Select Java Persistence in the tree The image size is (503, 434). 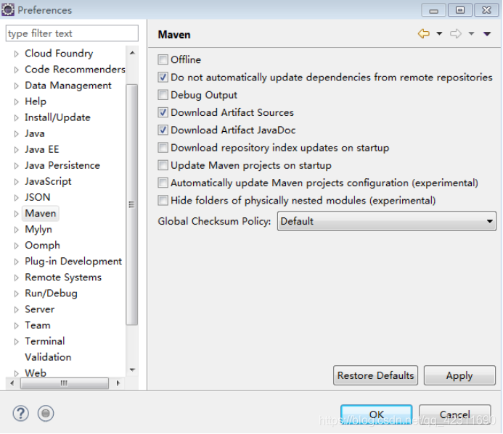click(62, 165)
